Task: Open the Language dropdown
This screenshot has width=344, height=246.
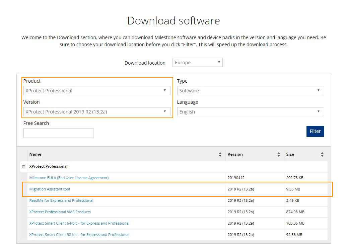Action: pos(250,111)
